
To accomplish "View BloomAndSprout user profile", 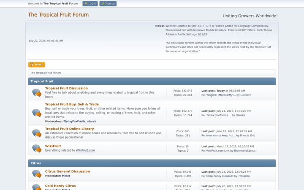I will point(244,151).
